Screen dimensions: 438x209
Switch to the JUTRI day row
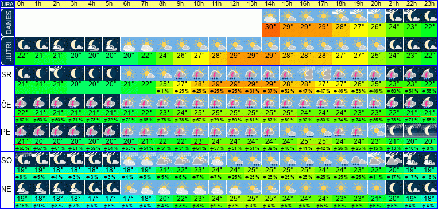tap(7, 51)
